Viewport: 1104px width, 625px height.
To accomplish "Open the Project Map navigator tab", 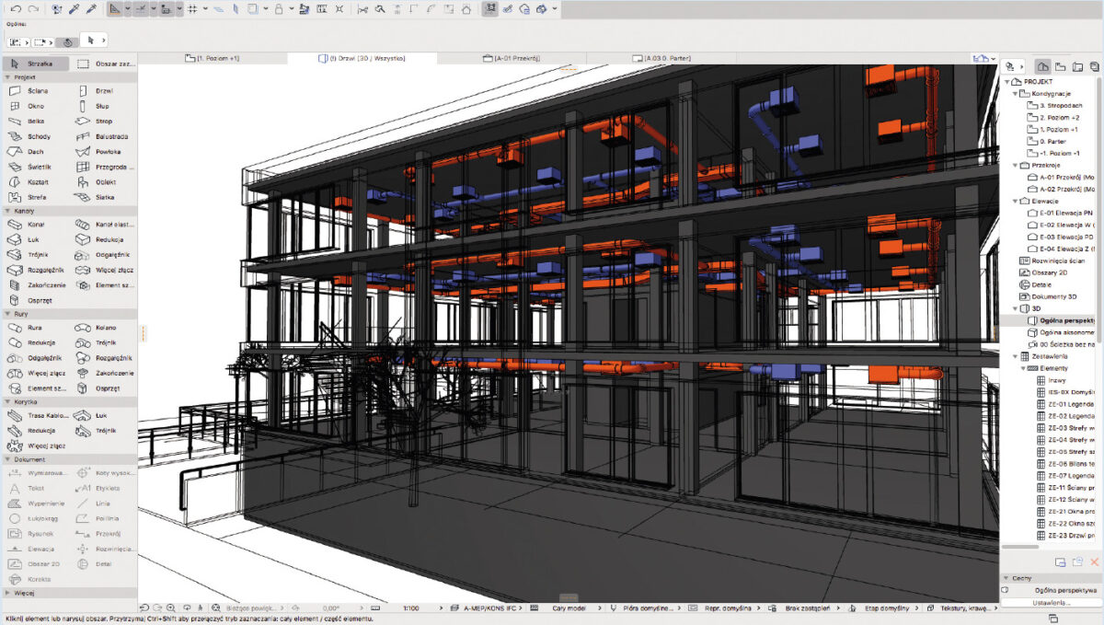I will point(1043,67).
